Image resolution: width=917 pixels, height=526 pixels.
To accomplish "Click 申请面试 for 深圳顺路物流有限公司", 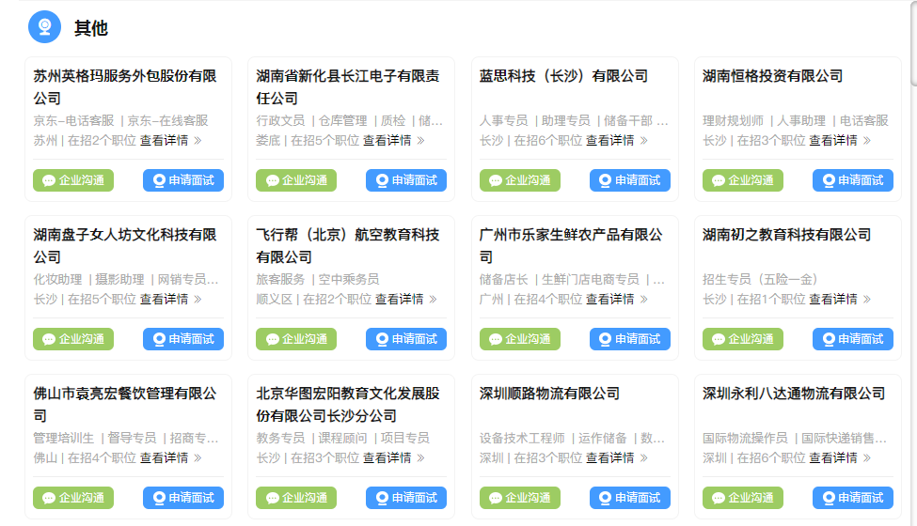I will pos(630,498).
